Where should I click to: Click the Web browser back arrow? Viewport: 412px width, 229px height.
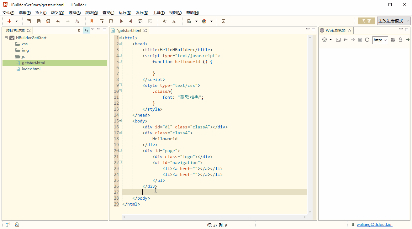[346, 40]
